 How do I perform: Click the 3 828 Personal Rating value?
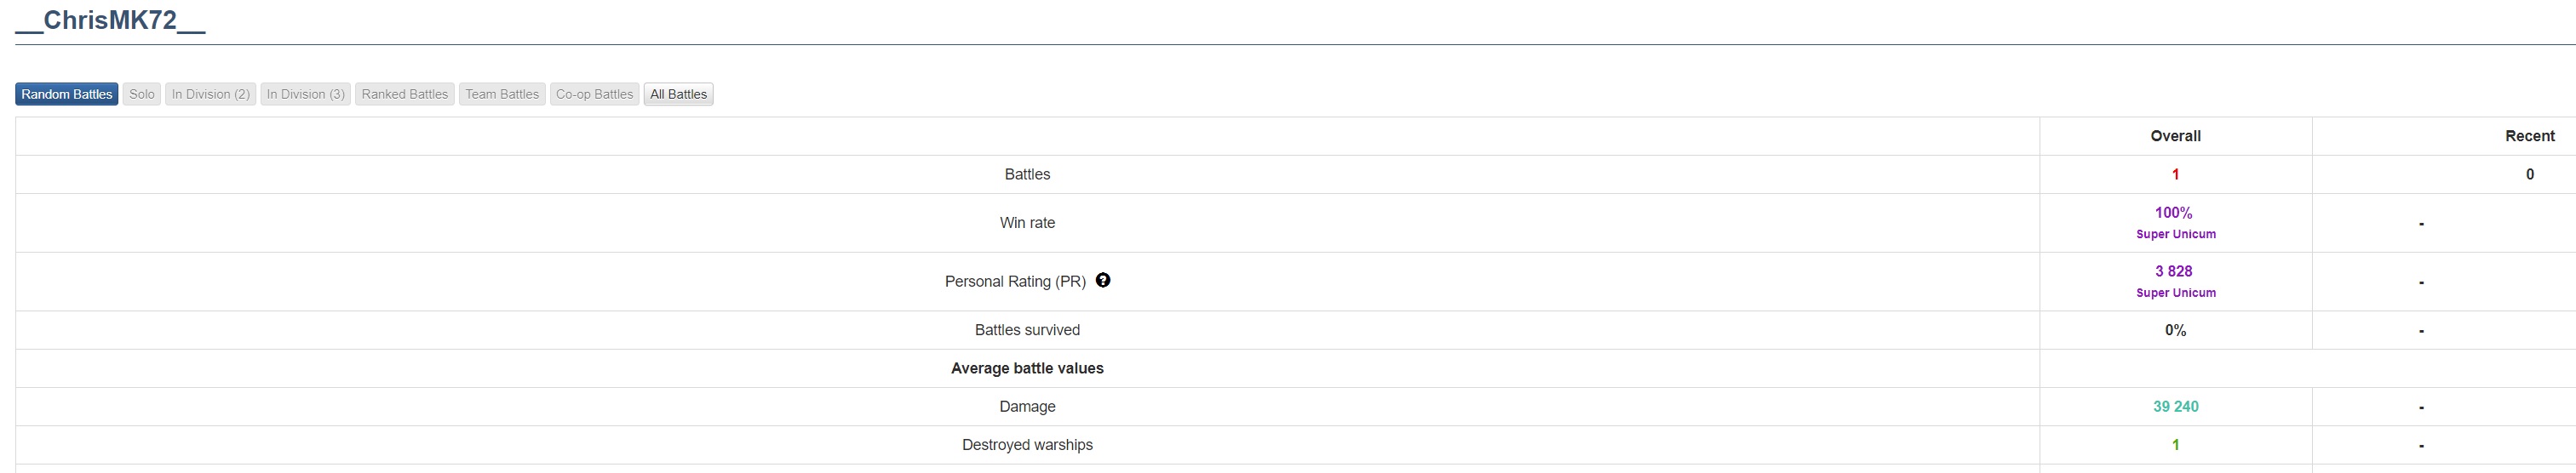point(2173,271)
